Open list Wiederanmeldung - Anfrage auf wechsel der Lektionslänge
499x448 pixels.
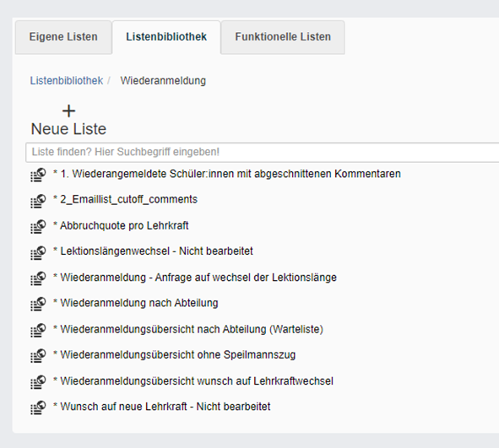[195, 278]
